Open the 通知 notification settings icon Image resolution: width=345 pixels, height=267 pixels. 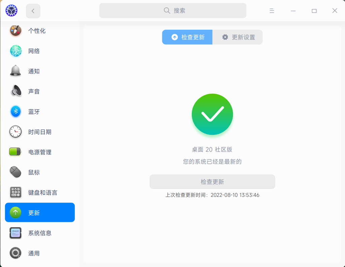[15, 71]
